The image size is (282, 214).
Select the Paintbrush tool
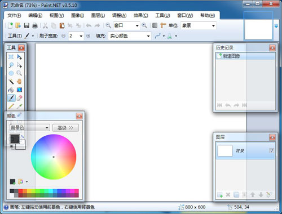pos(11,98)
